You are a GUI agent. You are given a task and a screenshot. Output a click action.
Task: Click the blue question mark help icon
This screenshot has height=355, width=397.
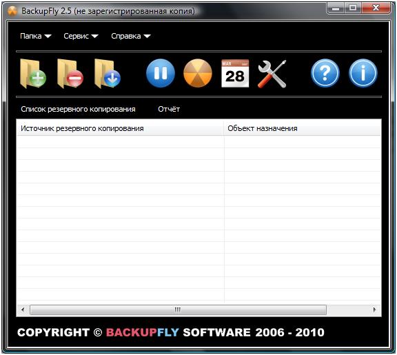325,73
